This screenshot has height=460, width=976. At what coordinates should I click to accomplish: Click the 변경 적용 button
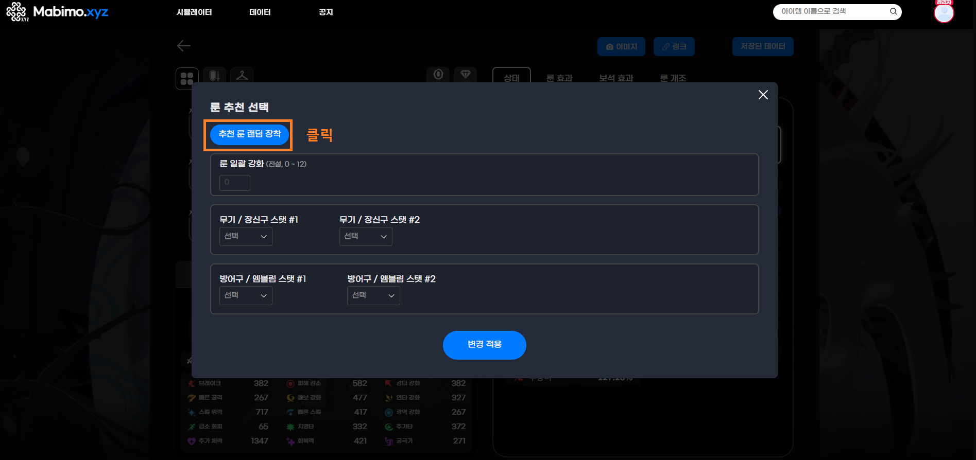pyautogui.click(x=484, y=345)
